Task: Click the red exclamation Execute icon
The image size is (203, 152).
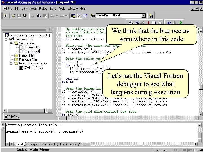Action: pos(148,23)
